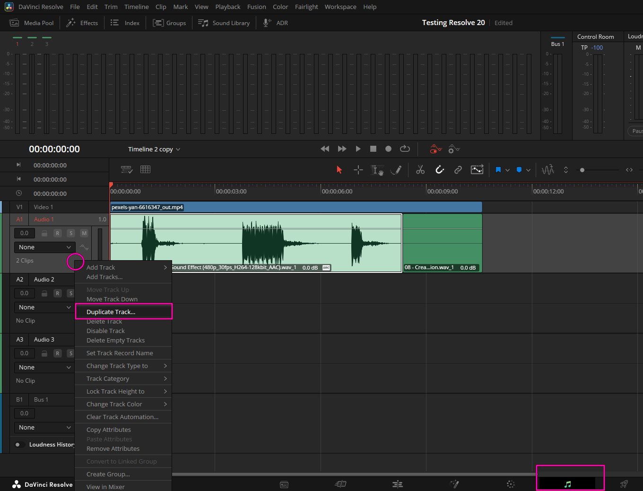Select the Pencil automation tool

(x=397, y=170)
